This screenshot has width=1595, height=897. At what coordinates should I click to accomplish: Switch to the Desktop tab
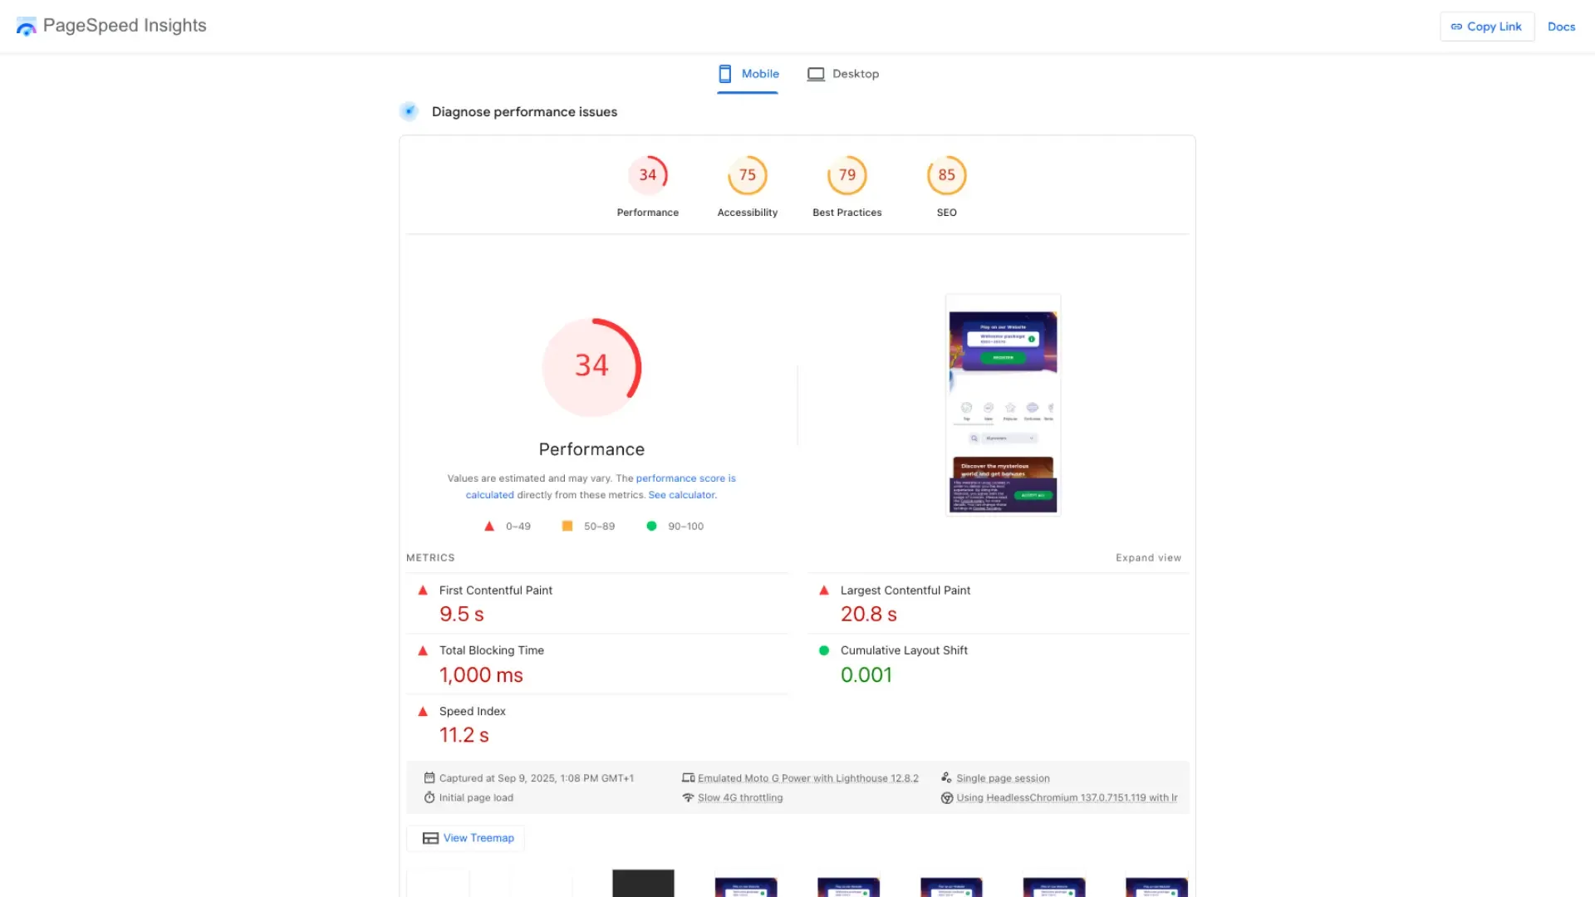843,74
